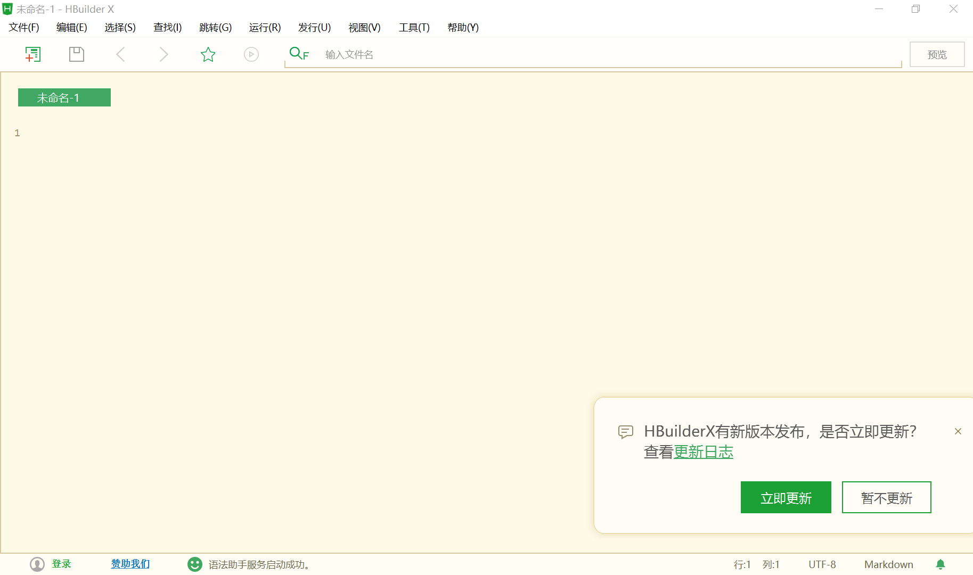Go forward with the right arrow icon
973x575 pixels.
click(164, 54)
